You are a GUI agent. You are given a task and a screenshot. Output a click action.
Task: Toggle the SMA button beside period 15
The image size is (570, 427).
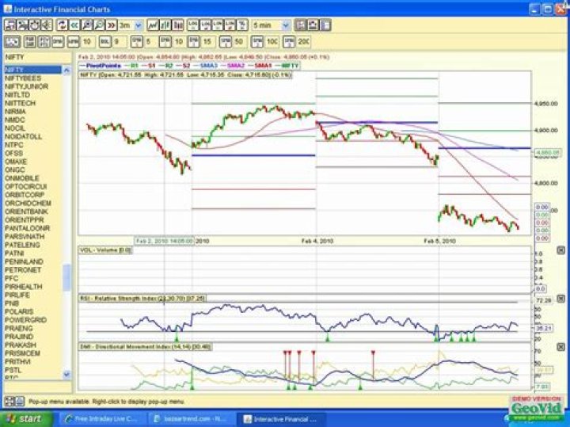click(194, 42)
